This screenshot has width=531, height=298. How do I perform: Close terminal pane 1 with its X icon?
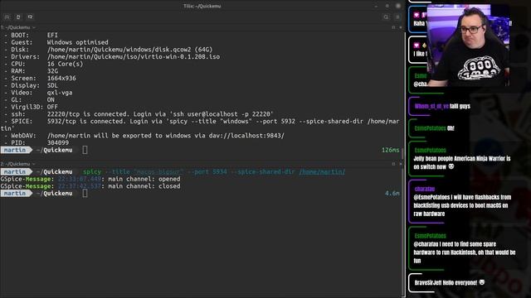(x=400, y=27)
